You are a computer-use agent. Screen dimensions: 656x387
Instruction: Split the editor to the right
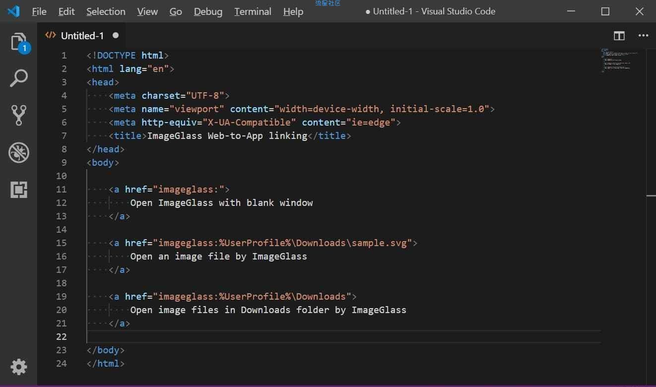click(x=619, y=36)
